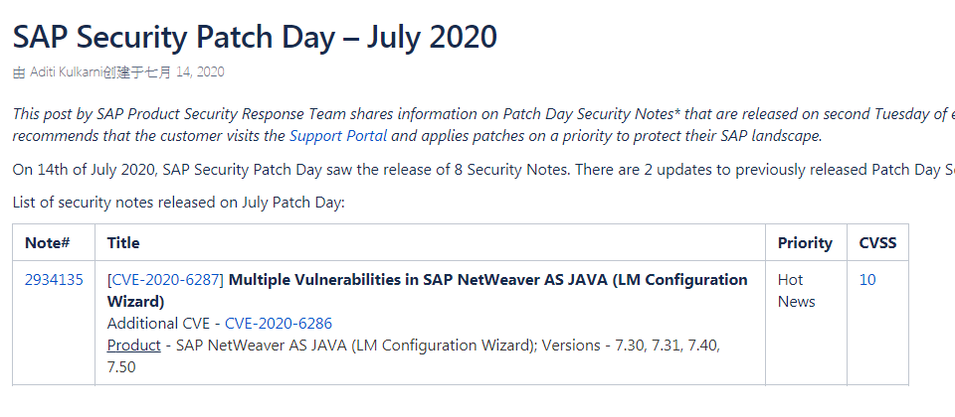The height and width of the screenshot is (417, 955).
Task: Select the CVSS column header
Action: (877, 242)
